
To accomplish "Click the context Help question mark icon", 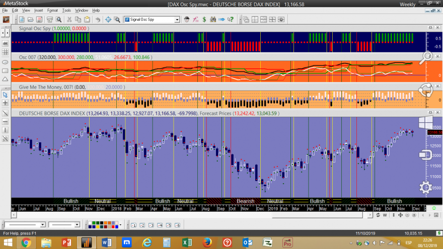I will (231, 20).
